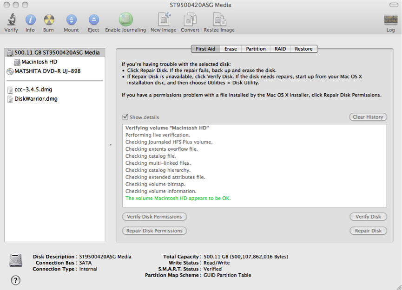This screenshot has width=402, height=290.
Task: Click 'Checking catalog hierarchy.' log entry
Action: (158, 170)
